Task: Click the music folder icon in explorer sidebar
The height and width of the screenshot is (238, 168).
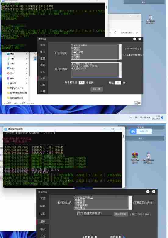Action: [x=8, y=73]
